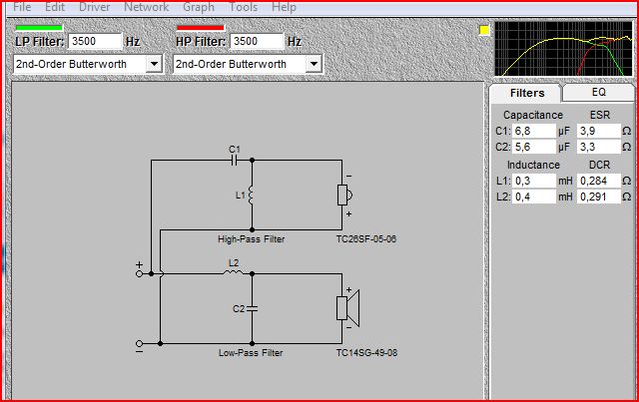Click the L2 DCR value field
This screenshot has width=639, height=402.
click(x=599, y=197)
